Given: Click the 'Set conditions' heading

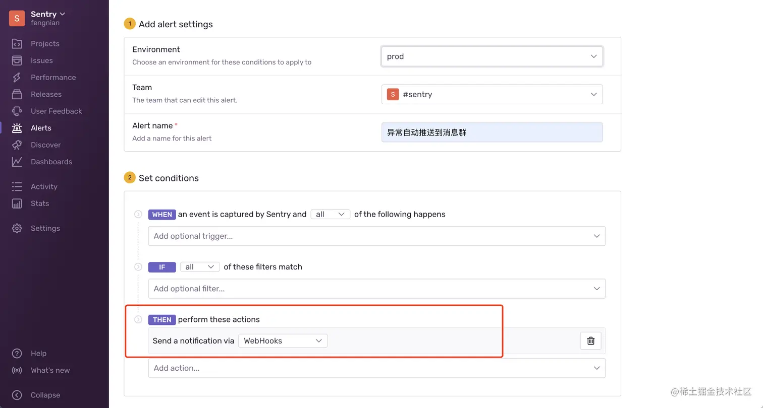Looking at the screenshot, I should (x=169, y=178).
